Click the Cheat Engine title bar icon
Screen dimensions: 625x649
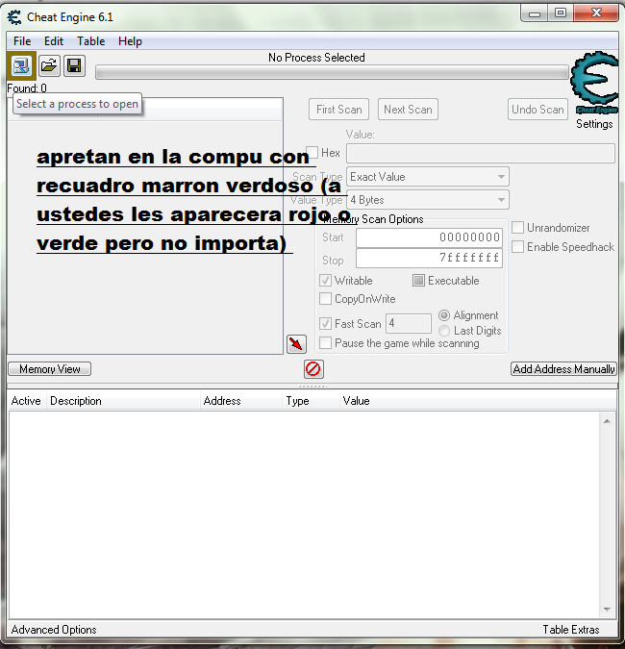(14, 17)
